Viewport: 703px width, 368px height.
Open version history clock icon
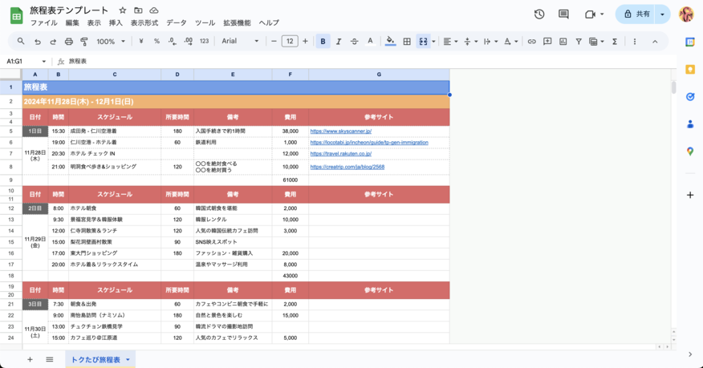coord(539,14)
